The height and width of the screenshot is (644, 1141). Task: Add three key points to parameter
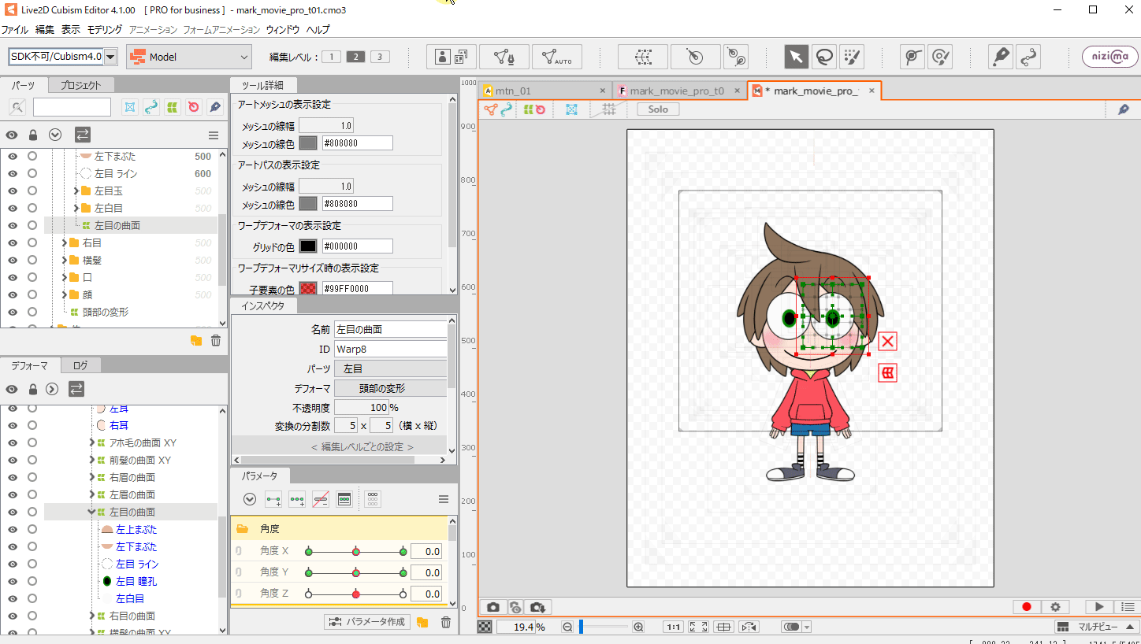297,499
